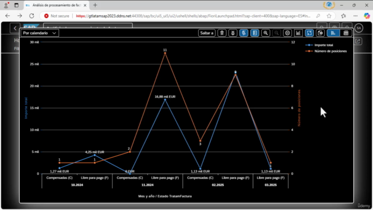
Task: Click the 'Not secure' site indicator
Action: (x=57, y=16)
